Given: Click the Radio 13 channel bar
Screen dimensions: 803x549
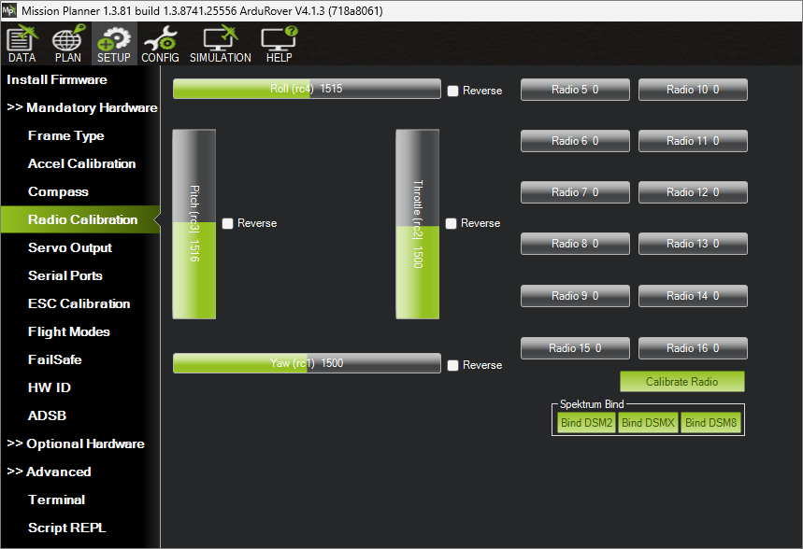Looking at the screenshot, I should coord(693,244).
